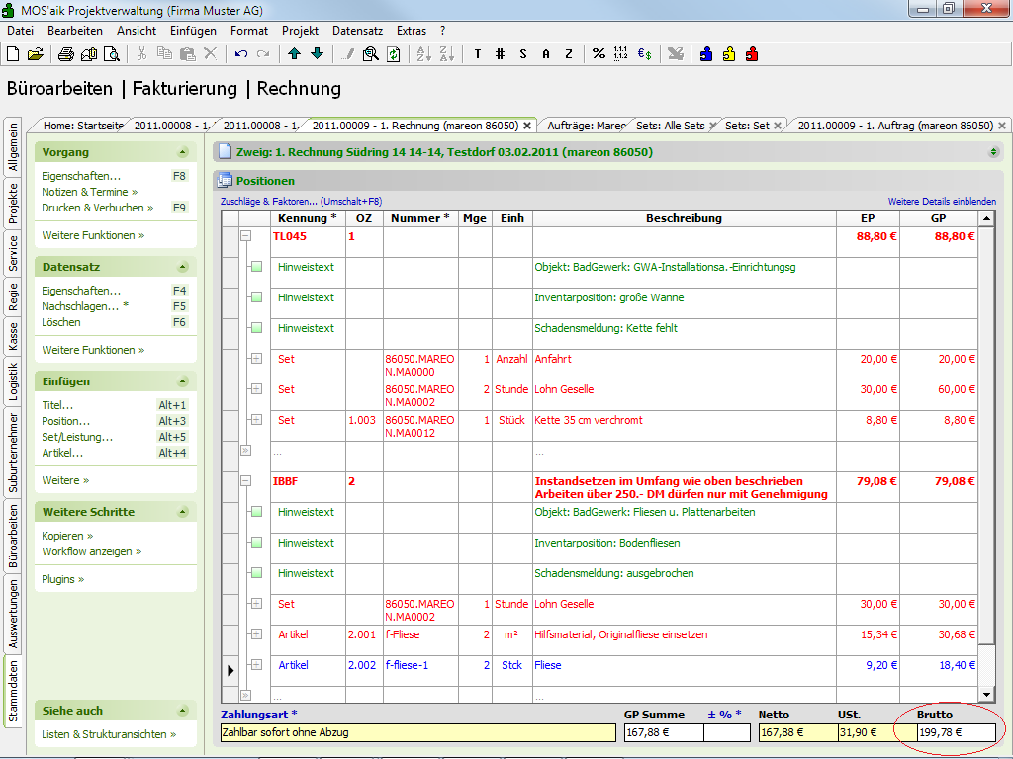Toggle green box beside 'Kette fehlt' Hinweistext
This screenshot has height=759, width=1013.
[x=256, y=328]
